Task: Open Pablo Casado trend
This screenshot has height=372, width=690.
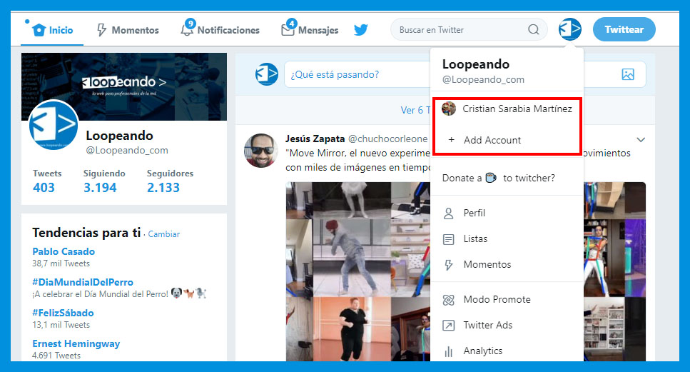Action: (64, 251)
